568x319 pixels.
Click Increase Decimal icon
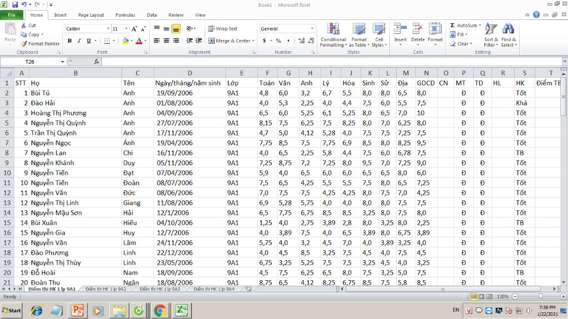[301, 40]
